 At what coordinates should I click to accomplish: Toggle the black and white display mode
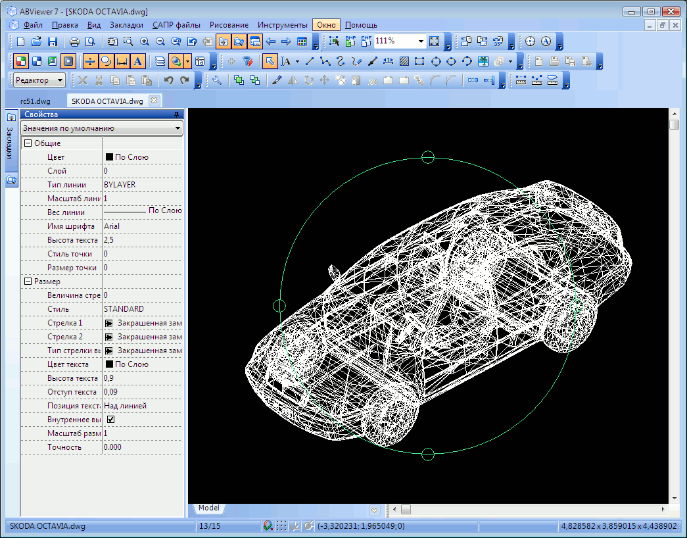[x=37, y=61]
